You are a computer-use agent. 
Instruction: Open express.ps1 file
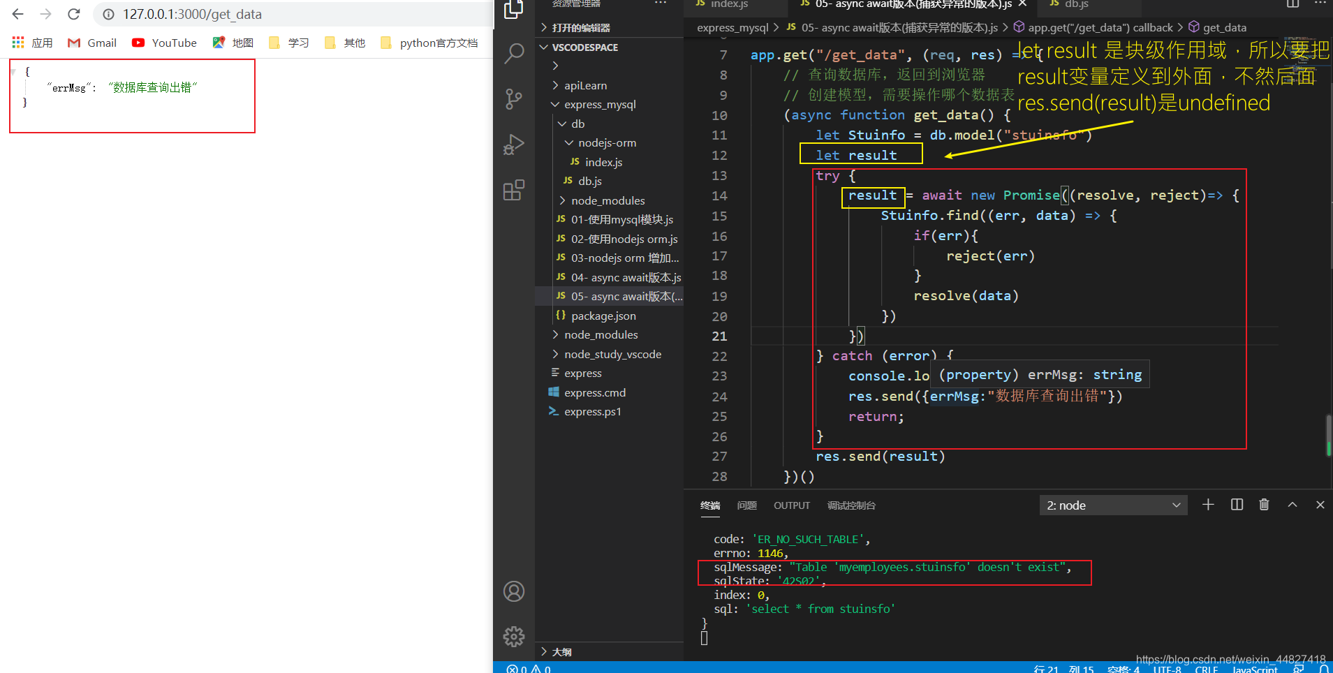coord(609,411)
